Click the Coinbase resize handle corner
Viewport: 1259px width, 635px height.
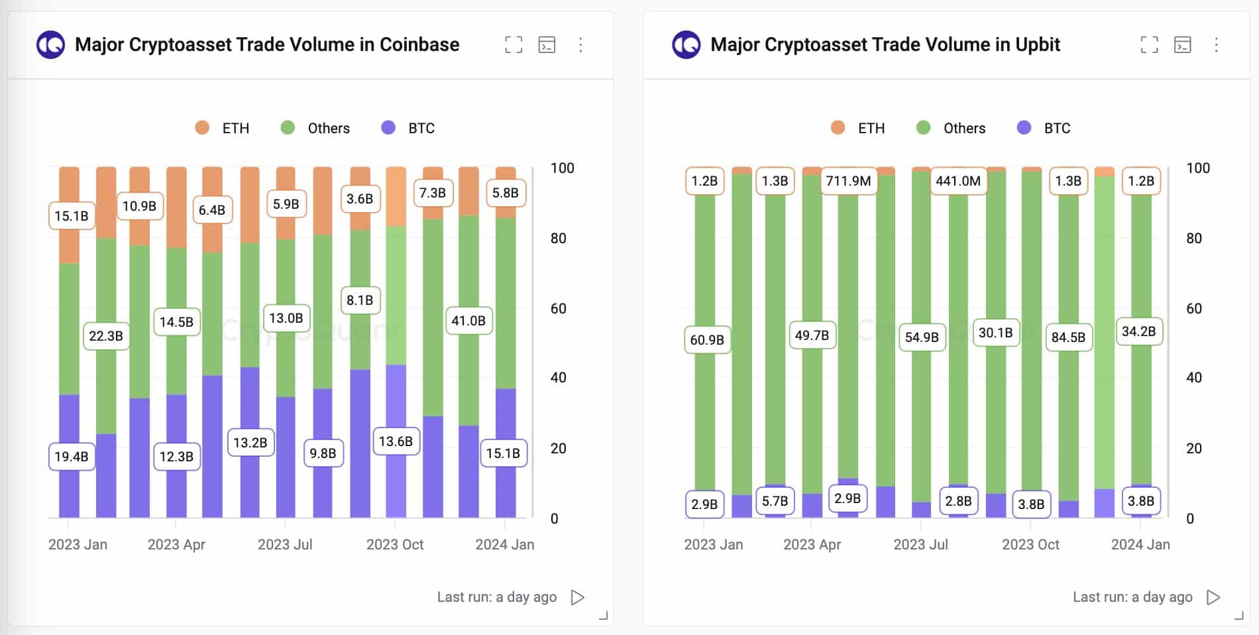tap(604, 616)
